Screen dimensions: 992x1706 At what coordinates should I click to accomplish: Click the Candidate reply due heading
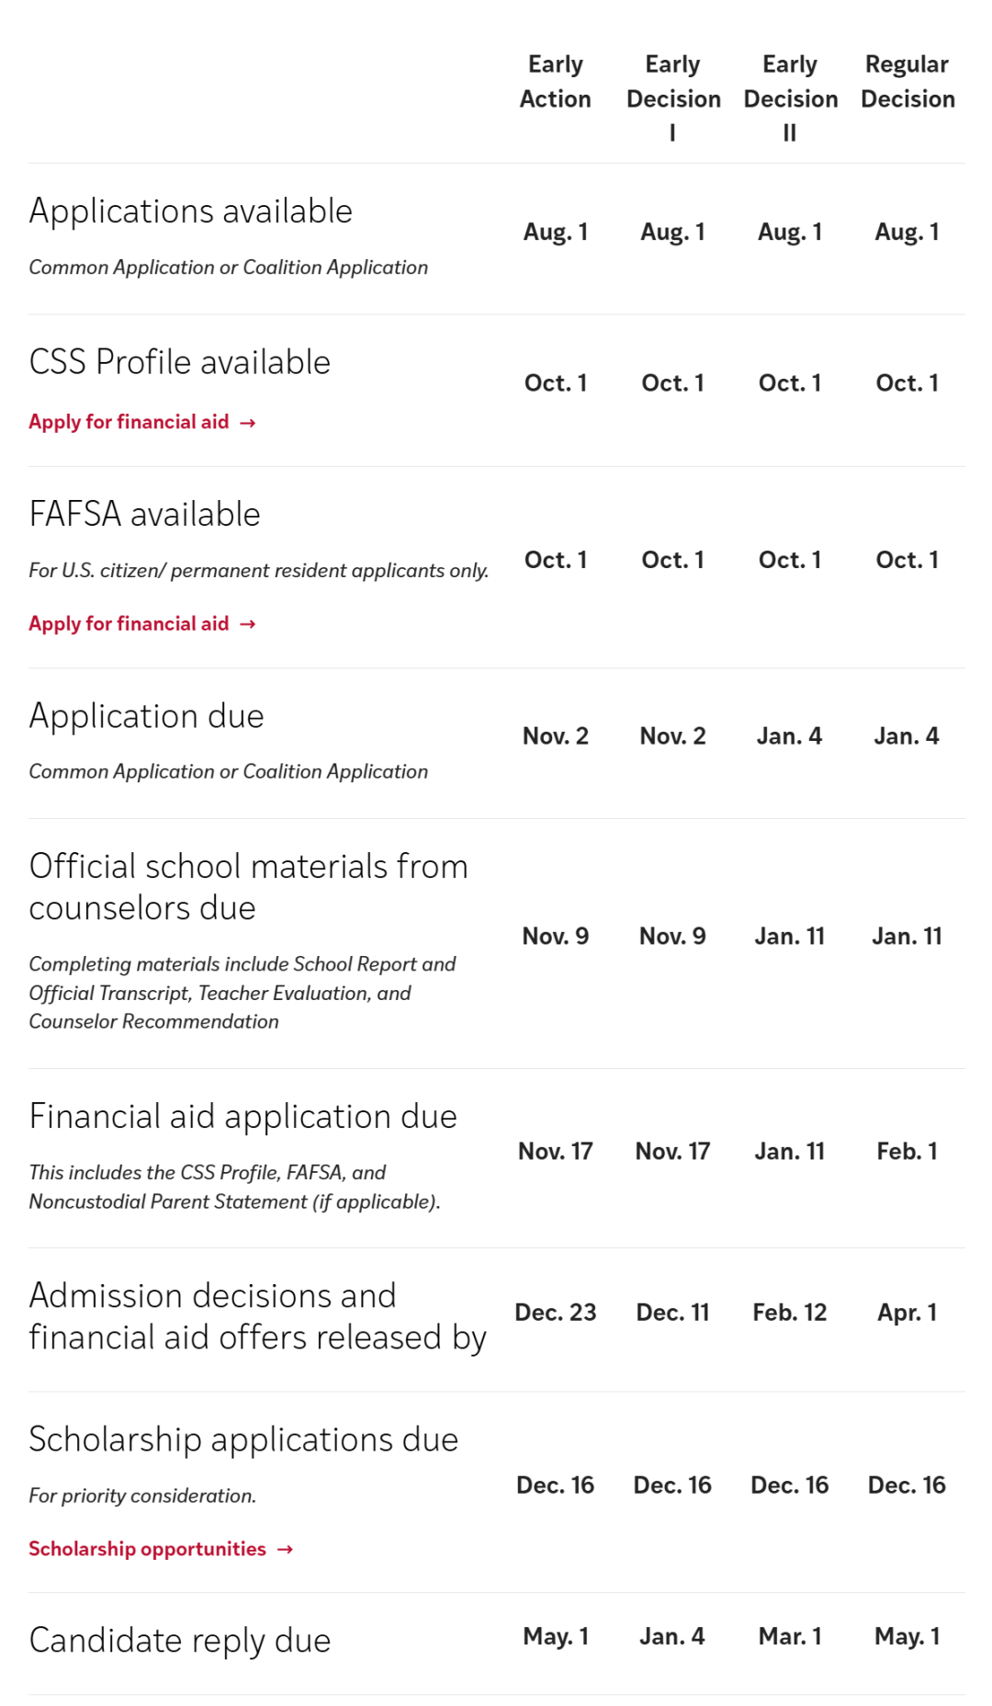click(181, 1639)
